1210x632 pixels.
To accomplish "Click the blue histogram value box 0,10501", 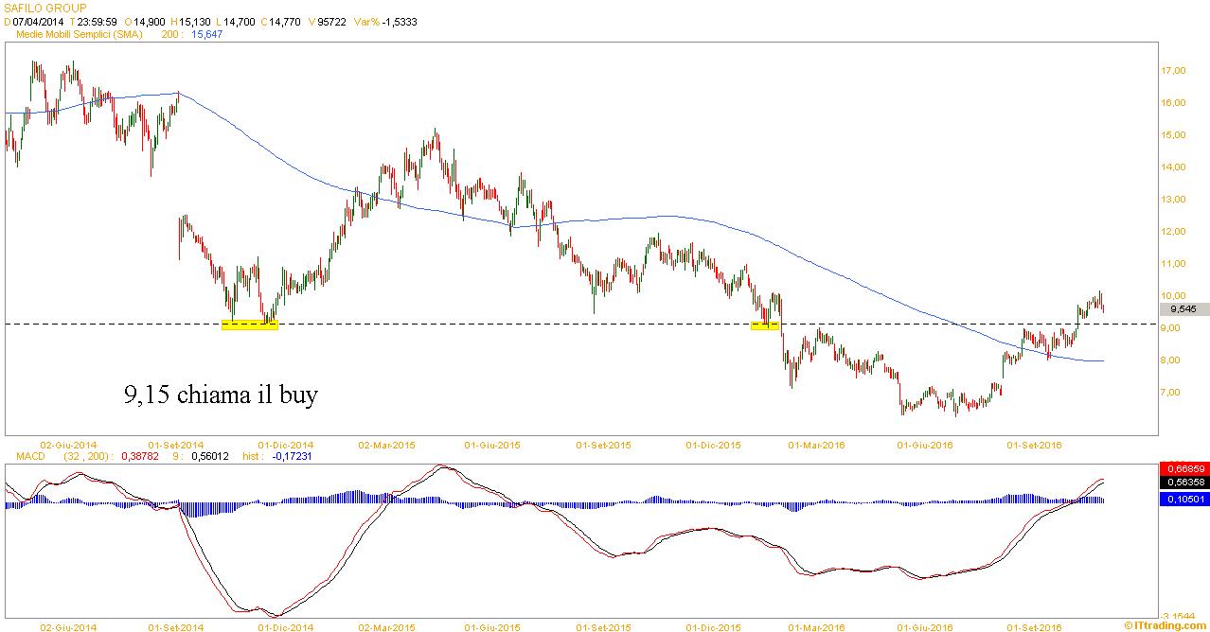I will click(x=1183, y=500).
